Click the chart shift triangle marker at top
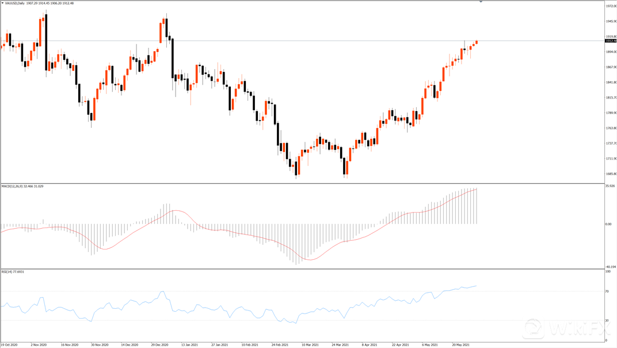Image resolution: width=617 pixels, height=348 pixels. [x=481, y=2]
